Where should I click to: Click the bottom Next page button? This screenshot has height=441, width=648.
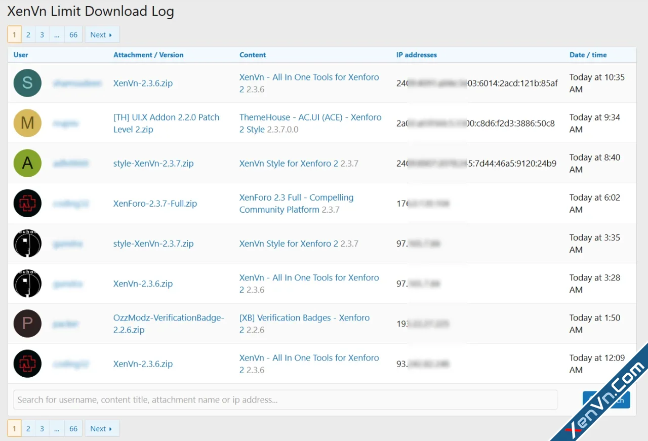coord(102,428)
